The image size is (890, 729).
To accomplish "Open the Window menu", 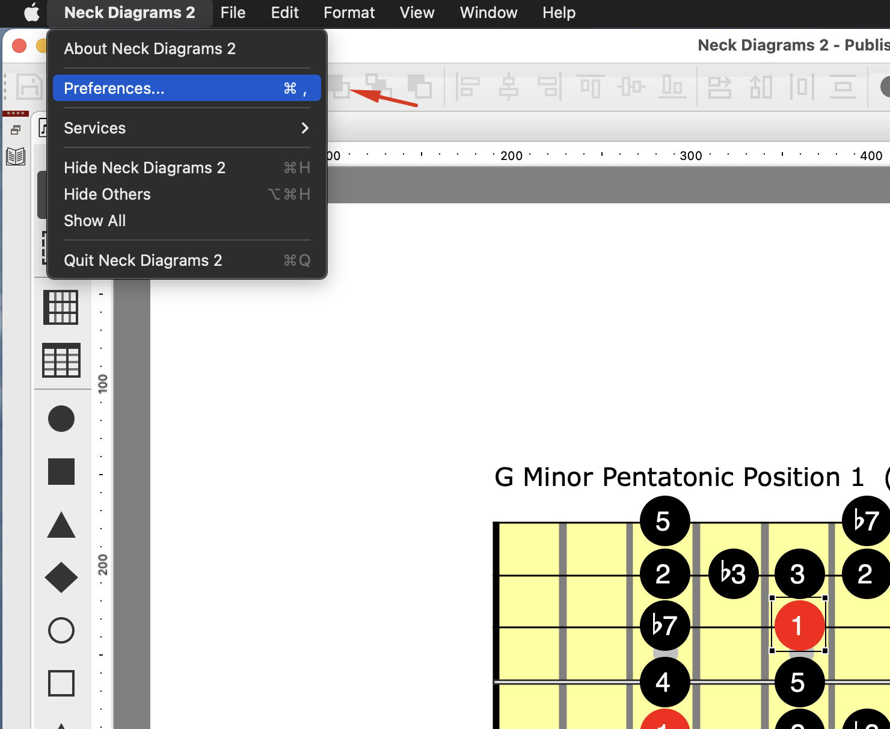I will click(488, 13).
